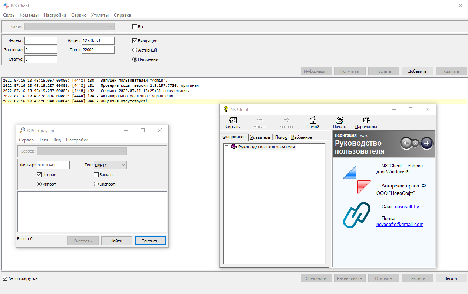Enable the Запись checkbox
The height and width of the screenshot is (294, 468).
(x=96, y=175)
